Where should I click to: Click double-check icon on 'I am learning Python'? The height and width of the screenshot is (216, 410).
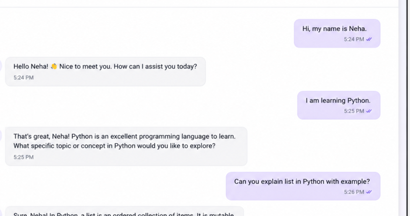coord(369,111)
